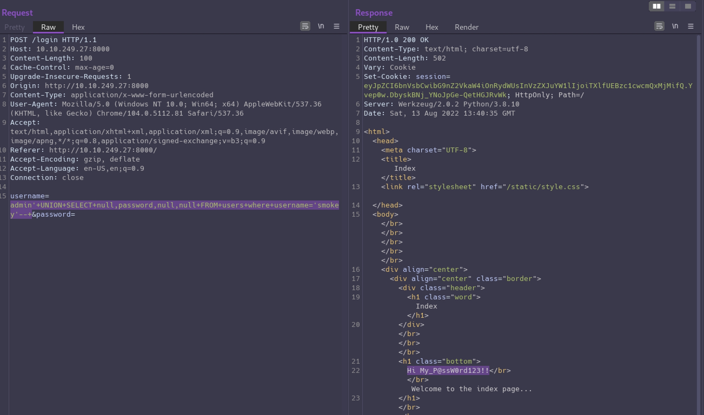Click the Response vertical scrollbar
This screenshot has width=704, height=415.
pos(698,214)
